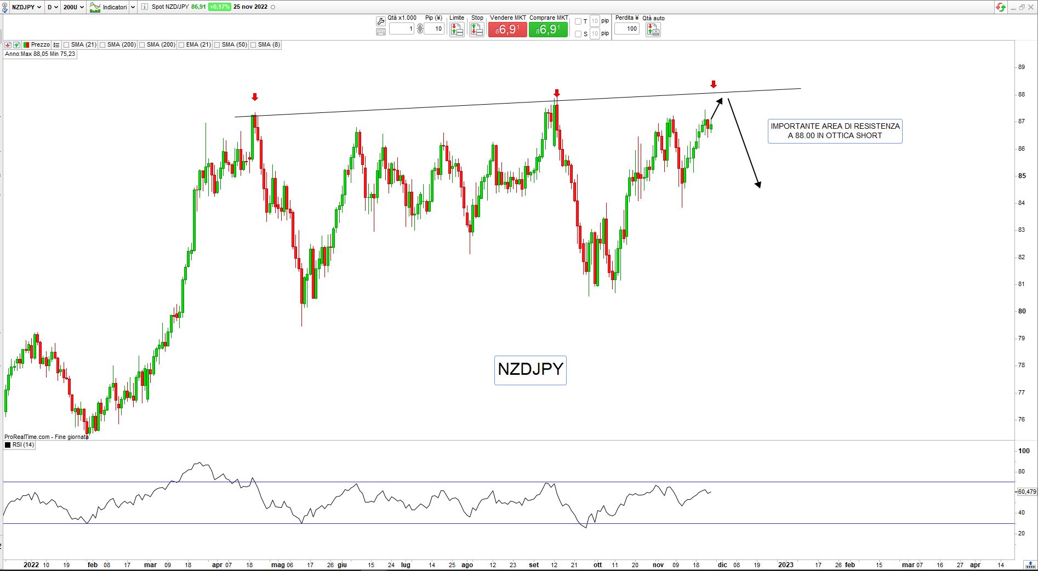Viewport: 1038px width, 571px height.
Task: Click the small circle after 25 nov 2022
Action: 273,7
